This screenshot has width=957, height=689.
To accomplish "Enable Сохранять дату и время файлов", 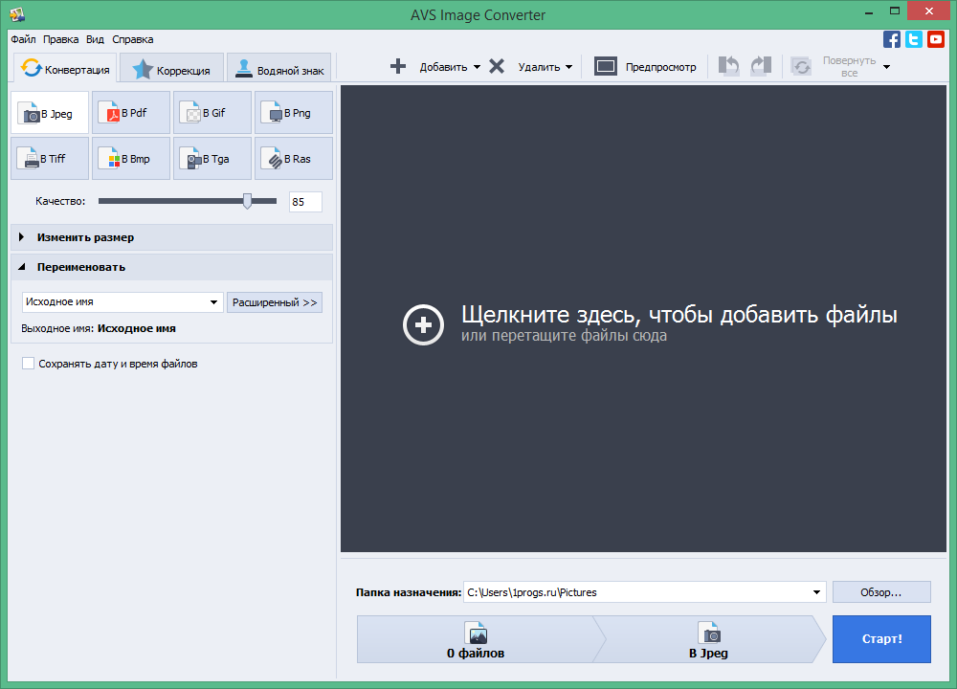I will pos(28,364).
